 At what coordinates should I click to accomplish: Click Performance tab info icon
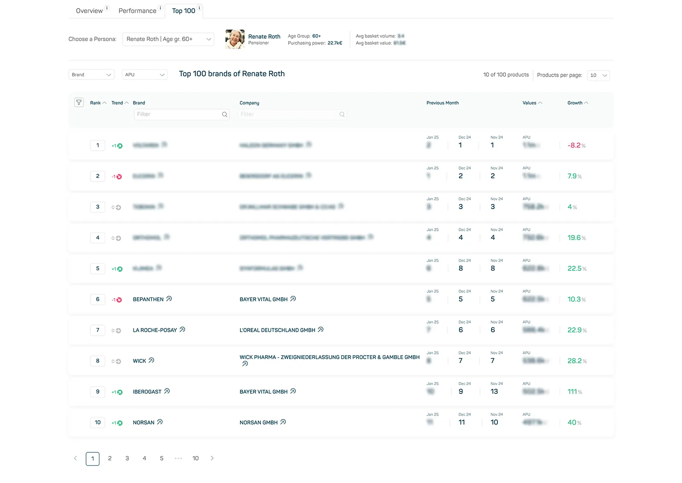coord(161,8)
